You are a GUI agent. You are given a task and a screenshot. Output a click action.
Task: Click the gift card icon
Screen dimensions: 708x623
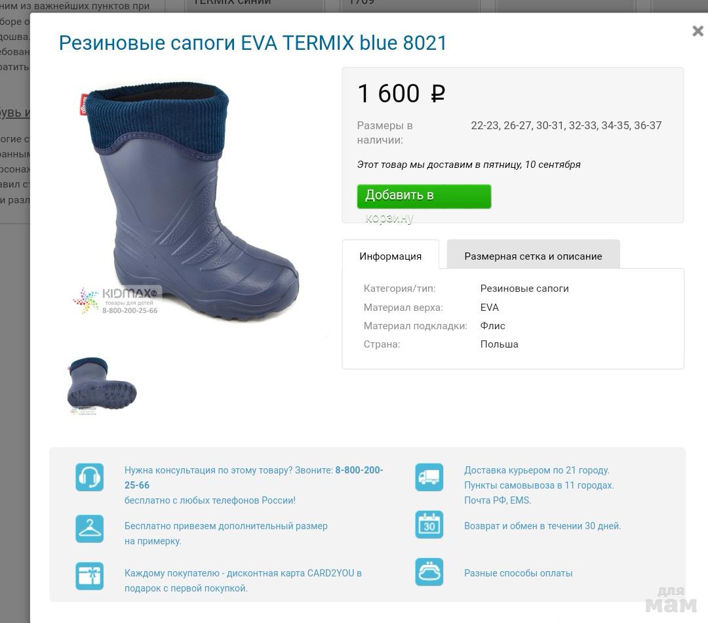point(89,576)
